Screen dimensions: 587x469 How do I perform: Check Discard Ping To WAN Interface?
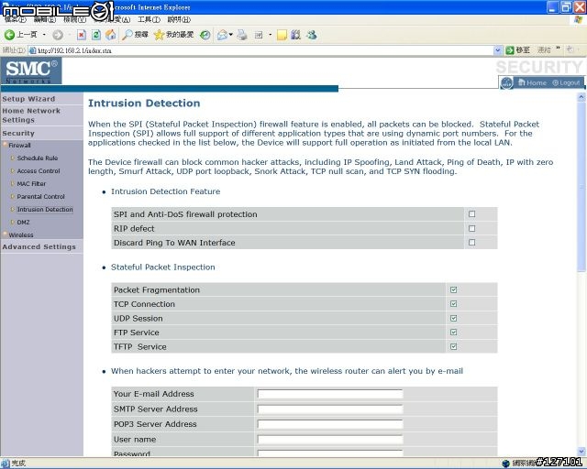[x=472, y=243]
